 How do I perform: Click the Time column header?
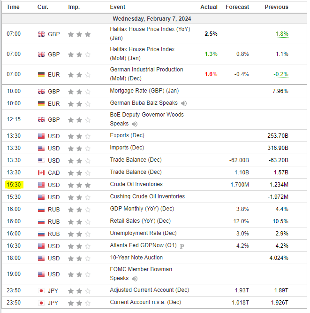point(14,7)
